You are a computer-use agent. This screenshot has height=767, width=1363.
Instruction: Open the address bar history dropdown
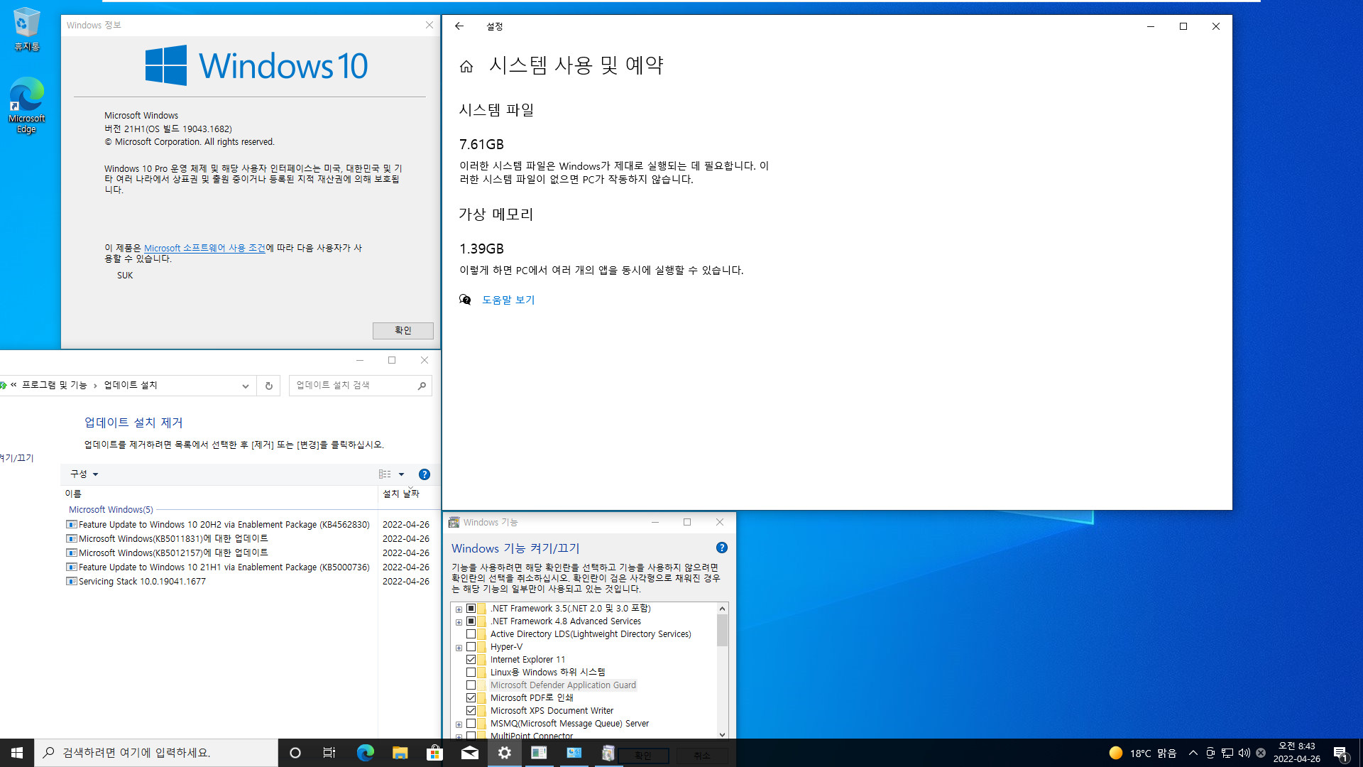click(x=246, y=386)
